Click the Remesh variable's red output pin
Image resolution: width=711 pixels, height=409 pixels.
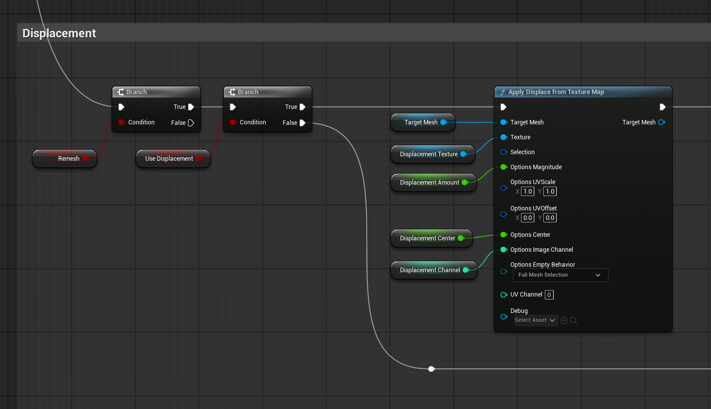click(85, 159)
